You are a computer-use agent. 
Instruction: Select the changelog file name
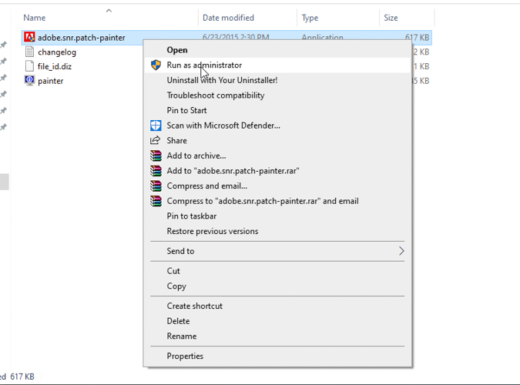(57, 52)
